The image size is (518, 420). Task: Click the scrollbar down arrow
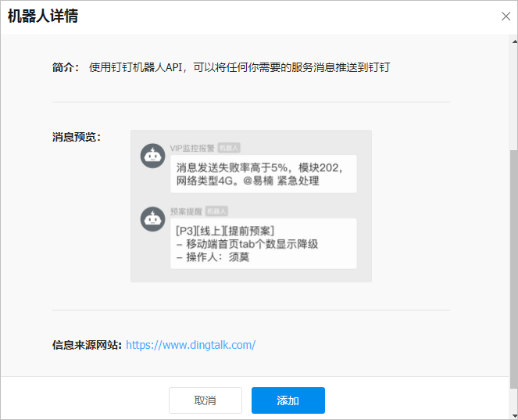[x=514, y=416]
